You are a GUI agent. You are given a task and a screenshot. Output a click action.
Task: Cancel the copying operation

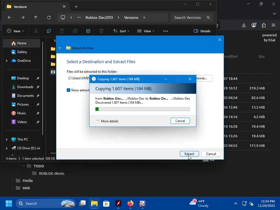click(x=180, y=121)
